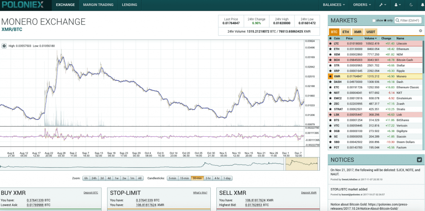Set chart zoom to 6h
The image size is (425, 211).
point(86,178)
